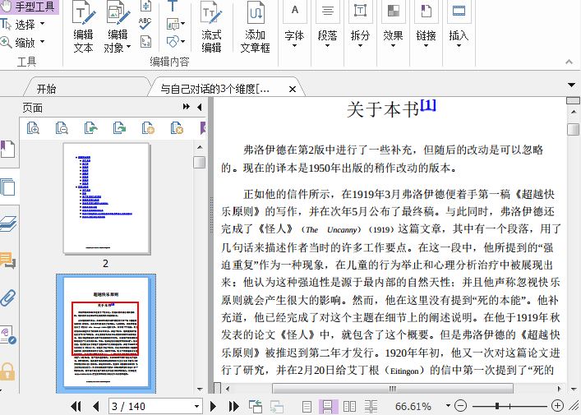
Task: Select the Hand tool (手型工具)
Action: point(29,7)
